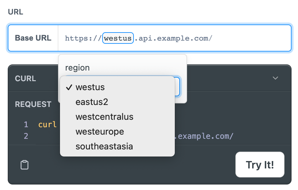Click the CURL language header

click(x=25, y=78)
